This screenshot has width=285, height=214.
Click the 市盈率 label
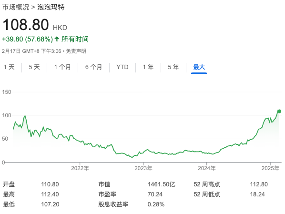107,194
